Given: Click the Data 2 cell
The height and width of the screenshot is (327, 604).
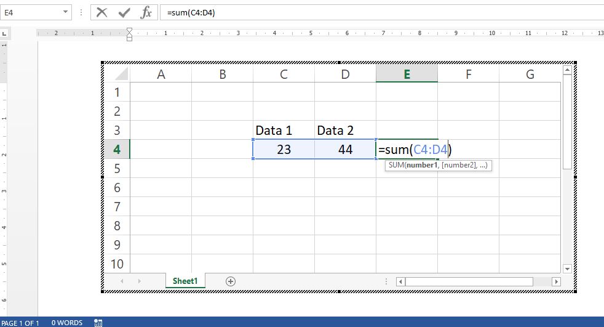Looking at the screenshot, I should point(345,131).
